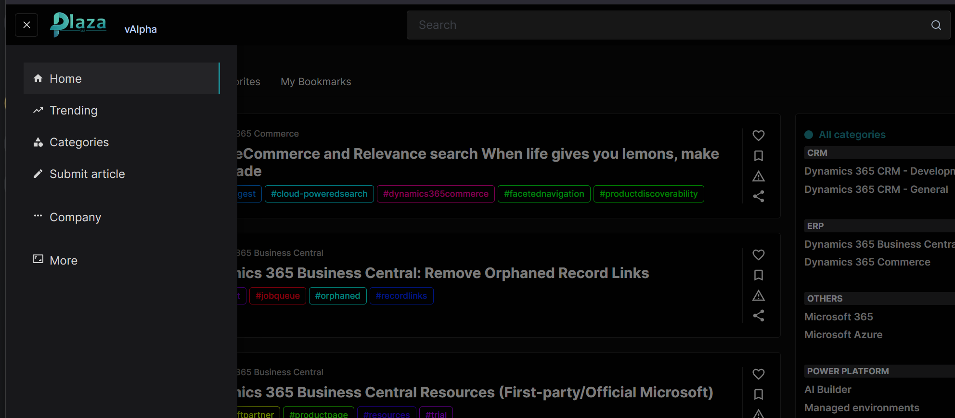Filter by AI Builder category
Viewport: 955px width, 418px height.
tap(828, 390)
